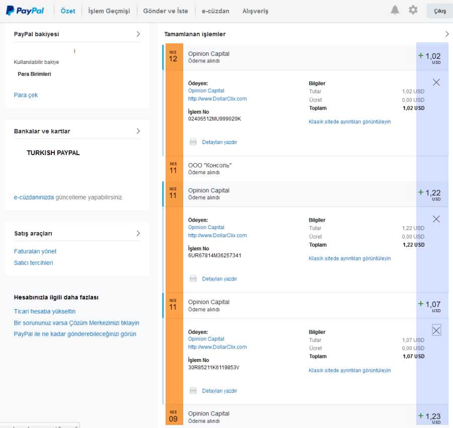This screenshot has width=453, height=428.
Task: Open Opinion Capital payer link in 1,07 details
Action: (206, 339)
